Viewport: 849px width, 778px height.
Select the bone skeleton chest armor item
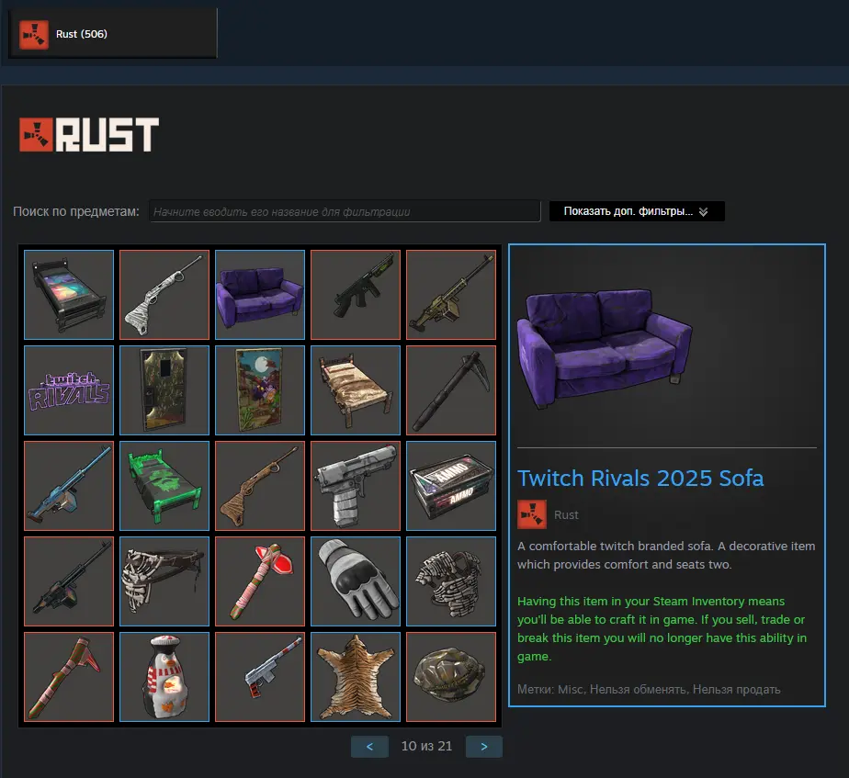(x=451, y=581)
